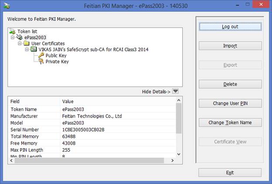272x184 pixels.
Task: Click the Token list root icon
Action: [x=13, y=31]
